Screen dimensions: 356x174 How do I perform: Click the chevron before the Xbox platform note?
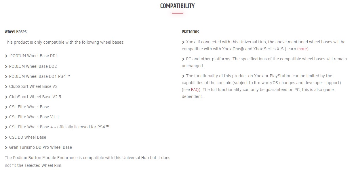(183, 42)
